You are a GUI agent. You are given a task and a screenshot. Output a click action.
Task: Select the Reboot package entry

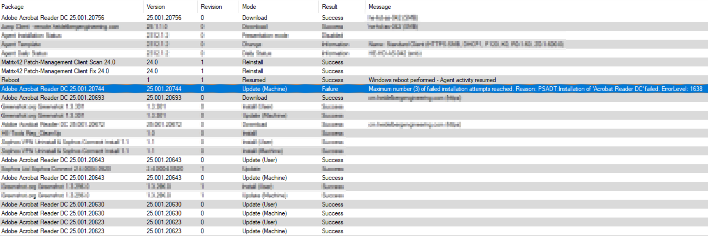pyautogui.click(x=10, y=80)
